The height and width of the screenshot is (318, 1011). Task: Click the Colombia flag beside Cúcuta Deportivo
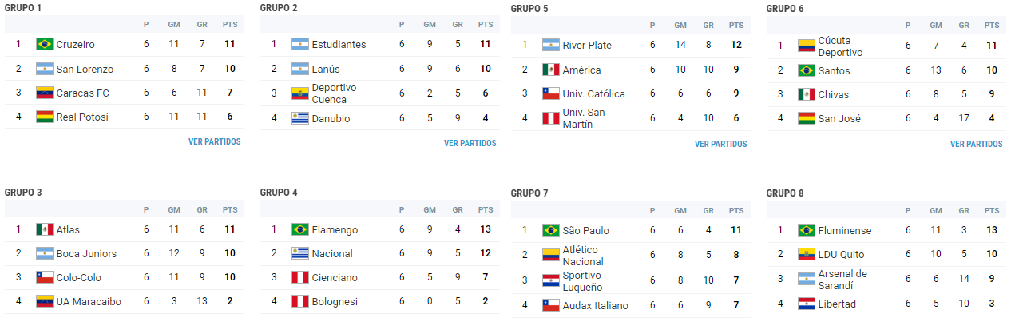(x=807, y=46)
